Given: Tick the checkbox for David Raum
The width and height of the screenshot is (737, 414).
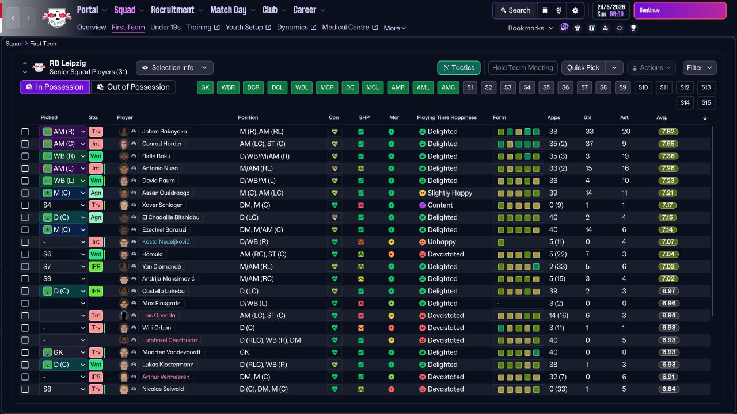Looking at the screenshot, I should (x=25, y=181).
